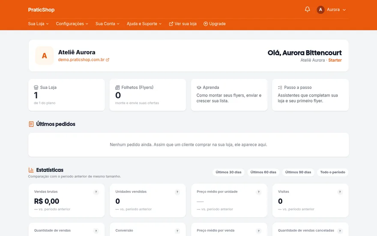The height and width of the screenshot is (236, 377).
Task: Select the Últimos 30 dias filter
Action: point(228,172)
